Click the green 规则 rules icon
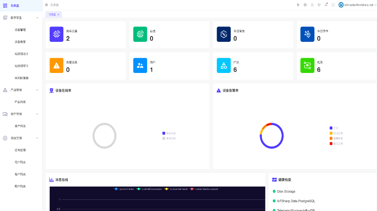Screen dimensions: 377x211 [307, 65]
